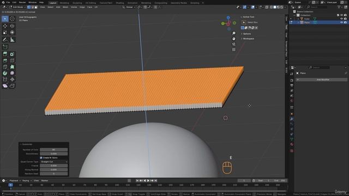349x196 pixels.
Task: Click the properties editor search field
Action: pyautogui.click(x=319, y=68)
